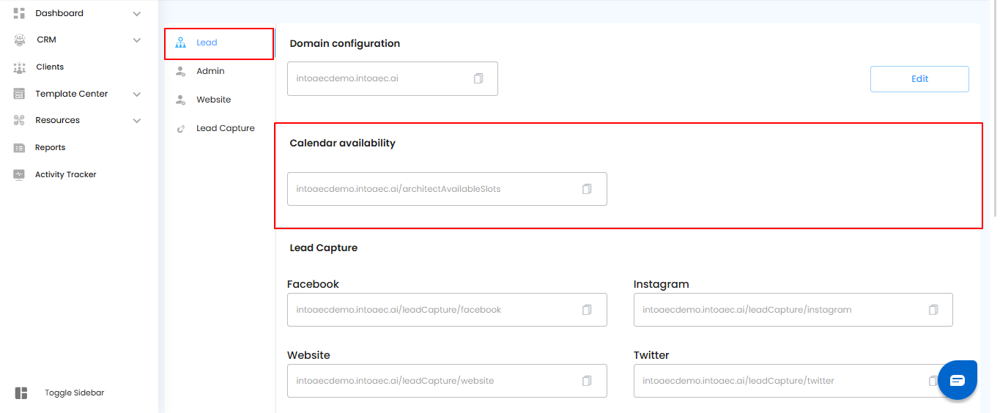Open the Clients page

50,67
